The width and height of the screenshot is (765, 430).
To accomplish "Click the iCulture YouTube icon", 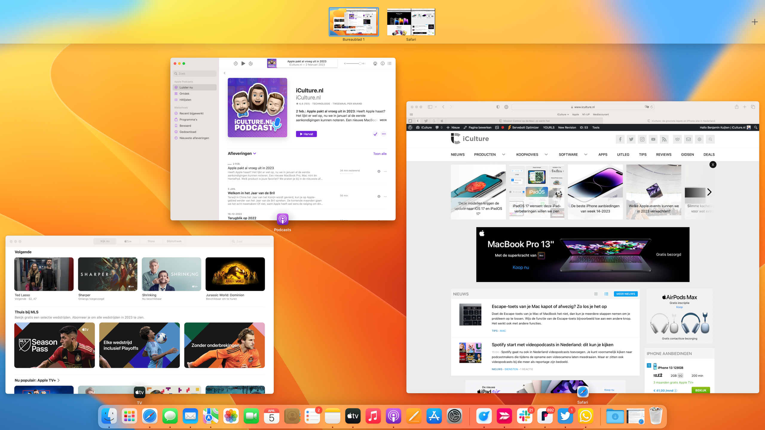I will point(653,139).
